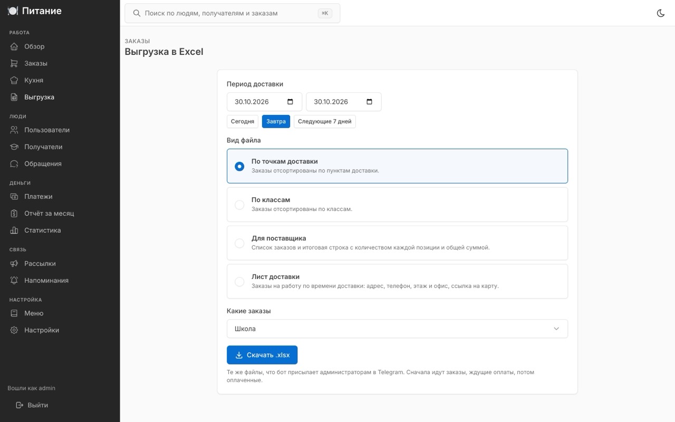Click the Период доставки label
The image size is (675, 422).
255,84
